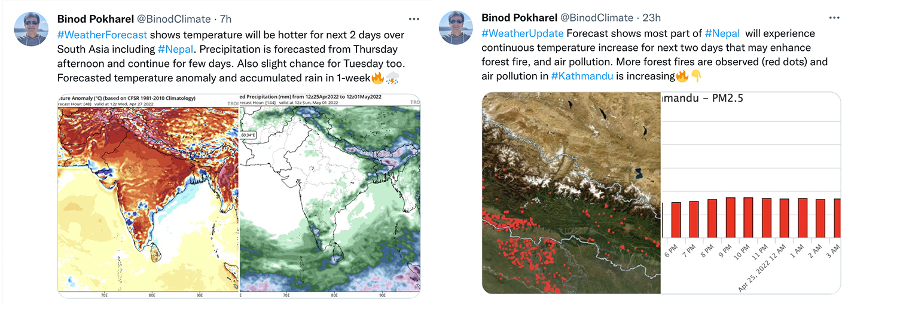Viewport: 897px width, 315px height.
Task: Open profile picture on the 23h tweet
Action: click(x=456, y=29)
